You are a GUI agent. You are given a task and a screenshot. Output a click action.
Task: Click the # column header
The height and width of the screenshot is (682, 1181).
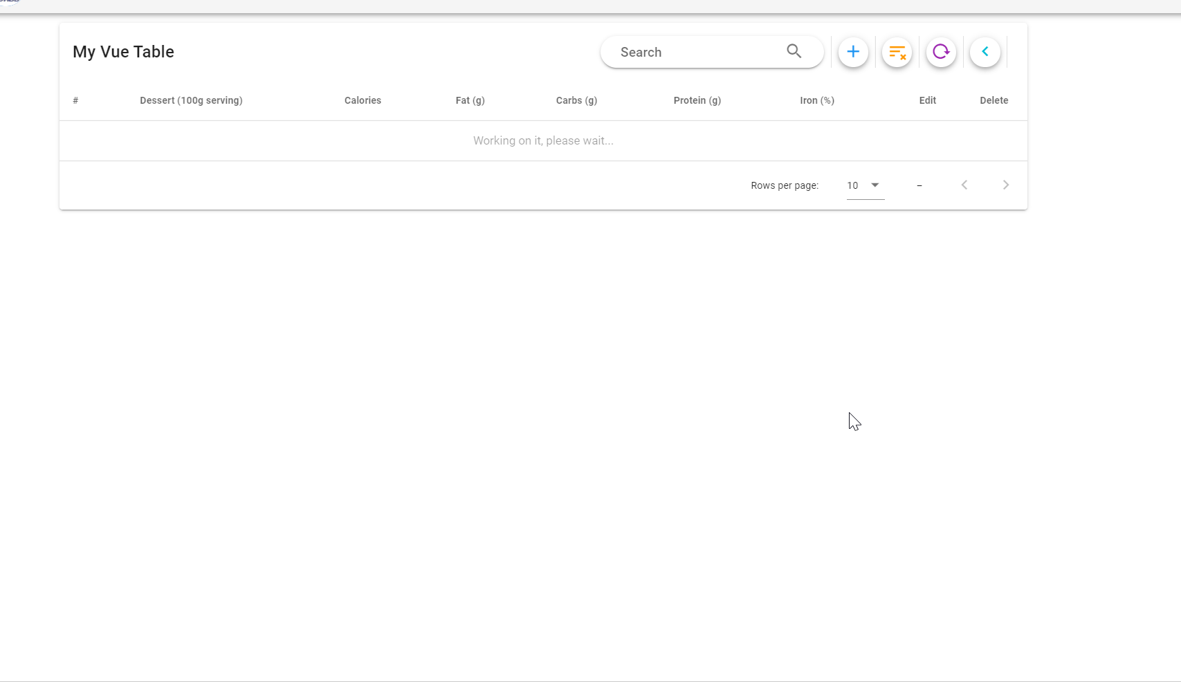(x=75, y=100)
